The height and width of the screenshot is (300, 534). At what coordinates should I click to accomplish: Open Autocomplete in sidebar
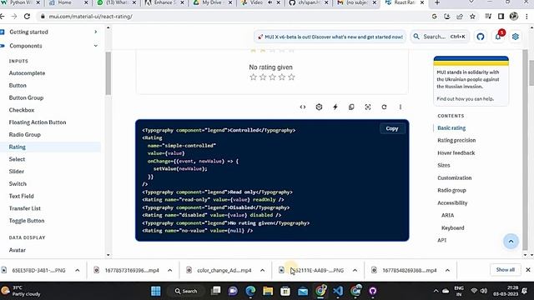(x=27, y=73)
